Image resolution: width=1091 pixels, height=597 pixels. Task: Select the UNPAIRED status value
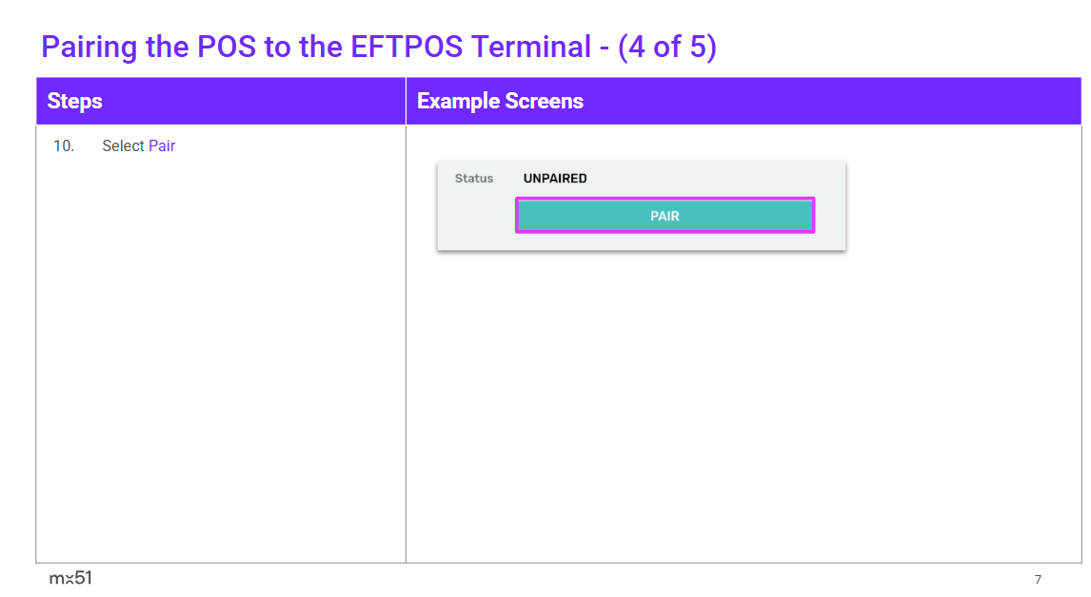coord(555,179)
